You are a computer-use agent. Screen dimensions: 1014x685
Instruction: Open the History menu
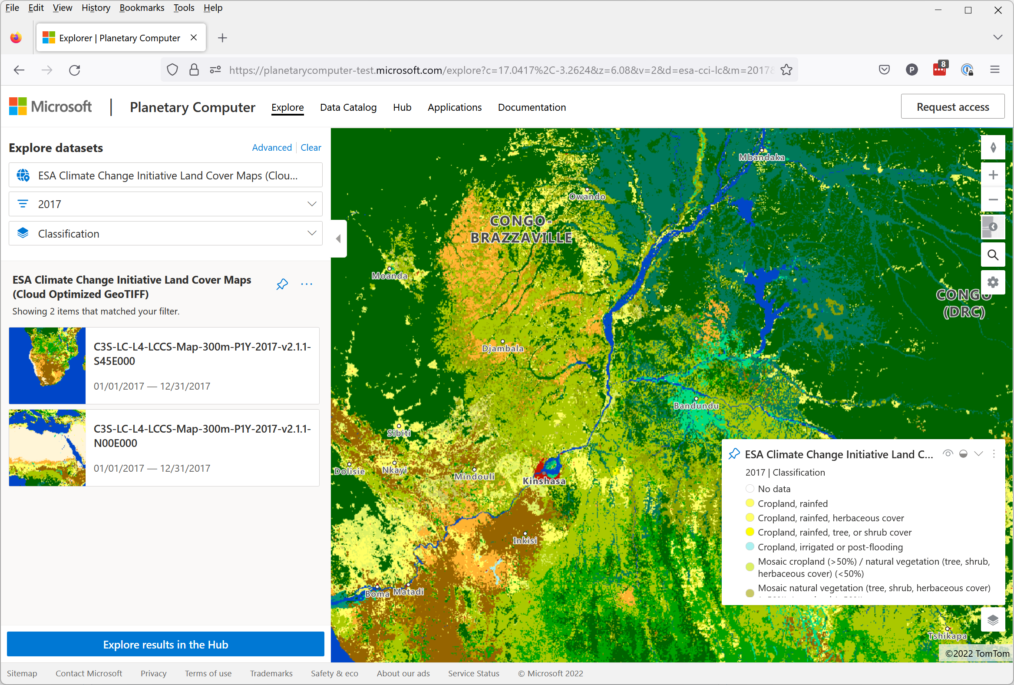click(x=96, y=8)
